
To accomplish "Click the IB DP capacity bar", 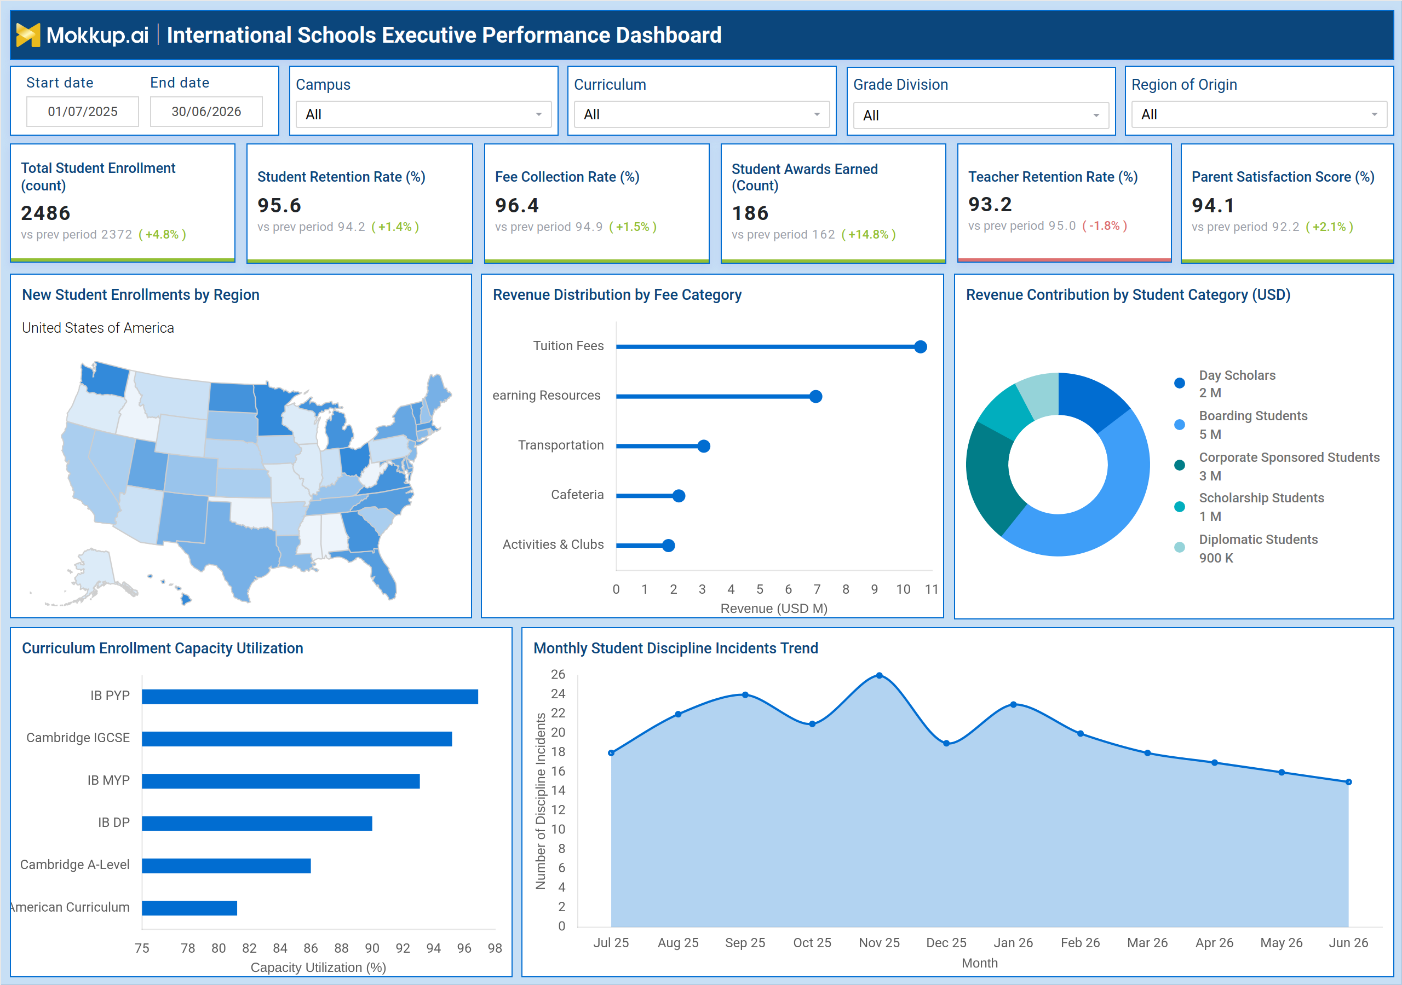I will (x=257, y=823).
